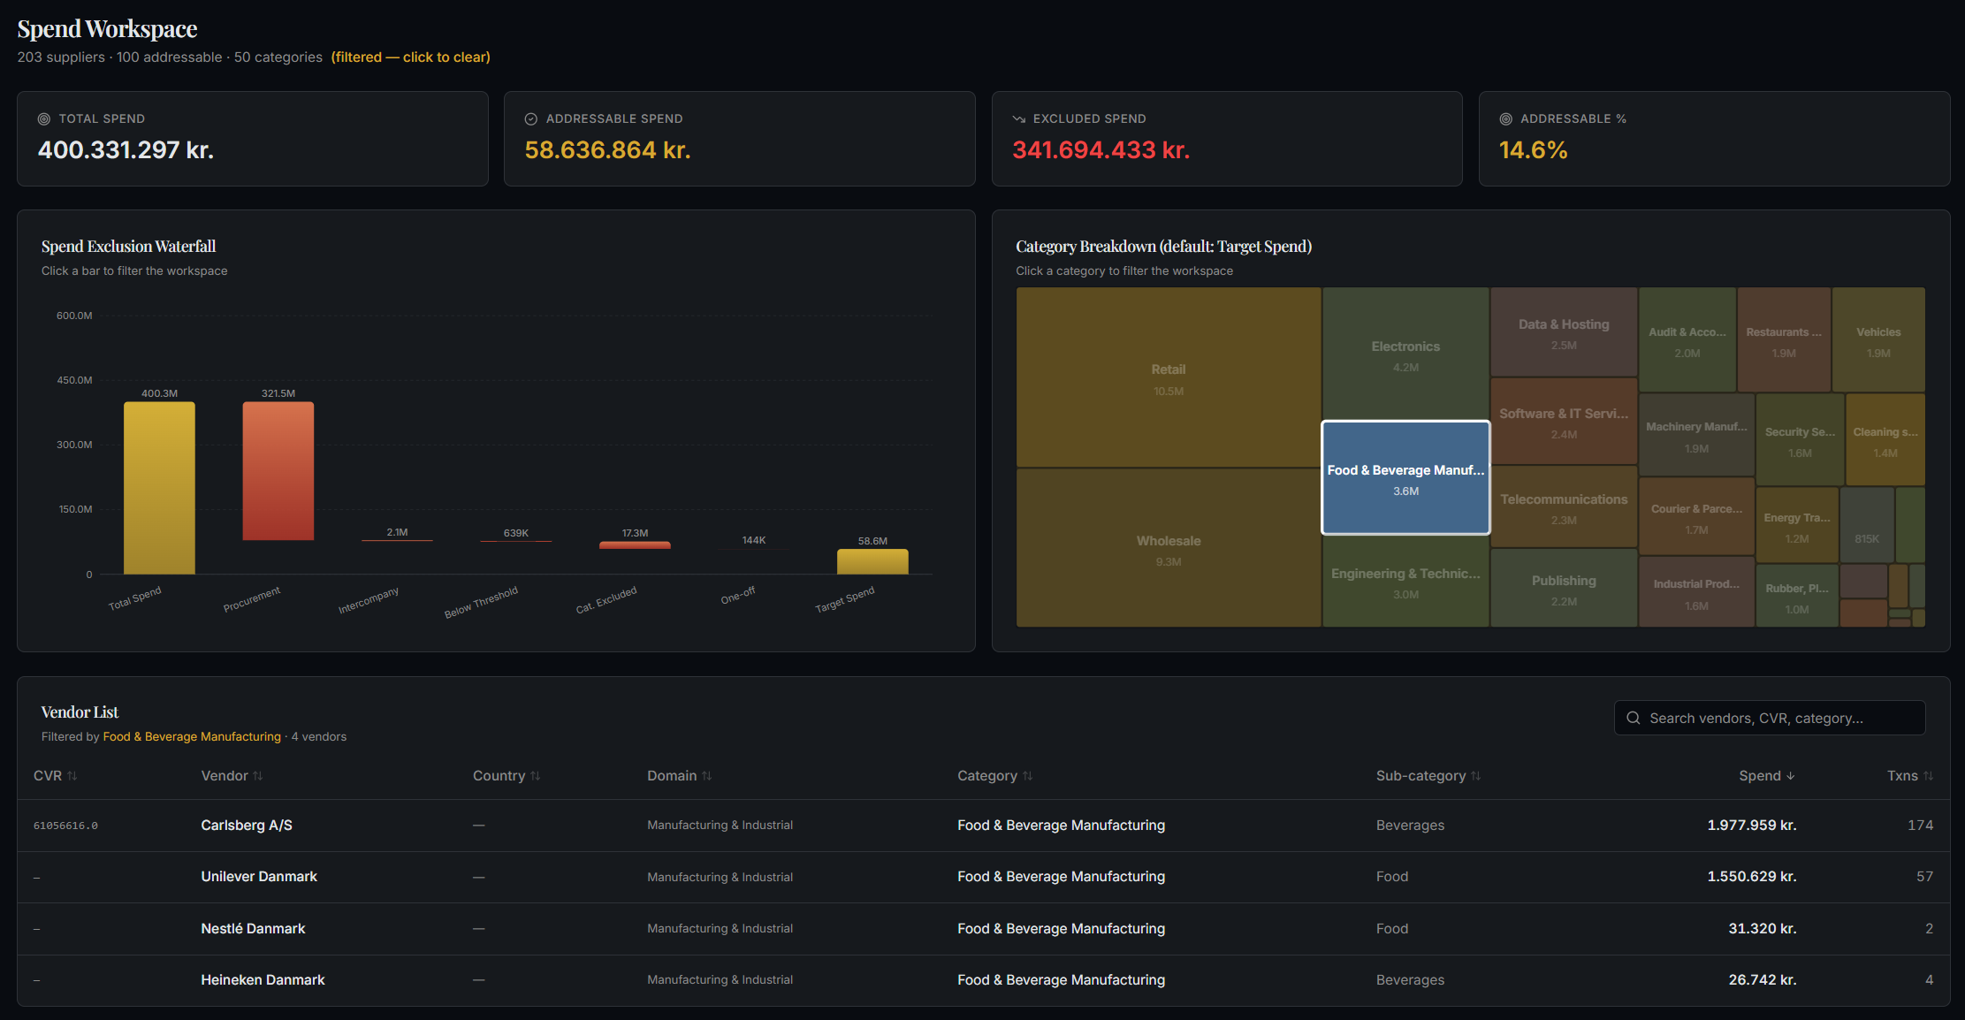Click spend value 26.742 kr.
This screenshot has width=1965, height=1020.
(x=1763, y=980)
